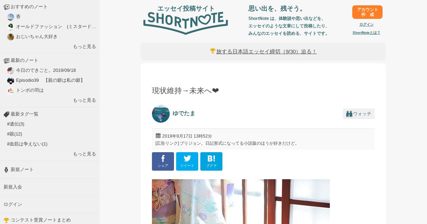
Task: Expand もっと見る under おすすめのノート
Action: pyautogui.click(x=85, y=47)
